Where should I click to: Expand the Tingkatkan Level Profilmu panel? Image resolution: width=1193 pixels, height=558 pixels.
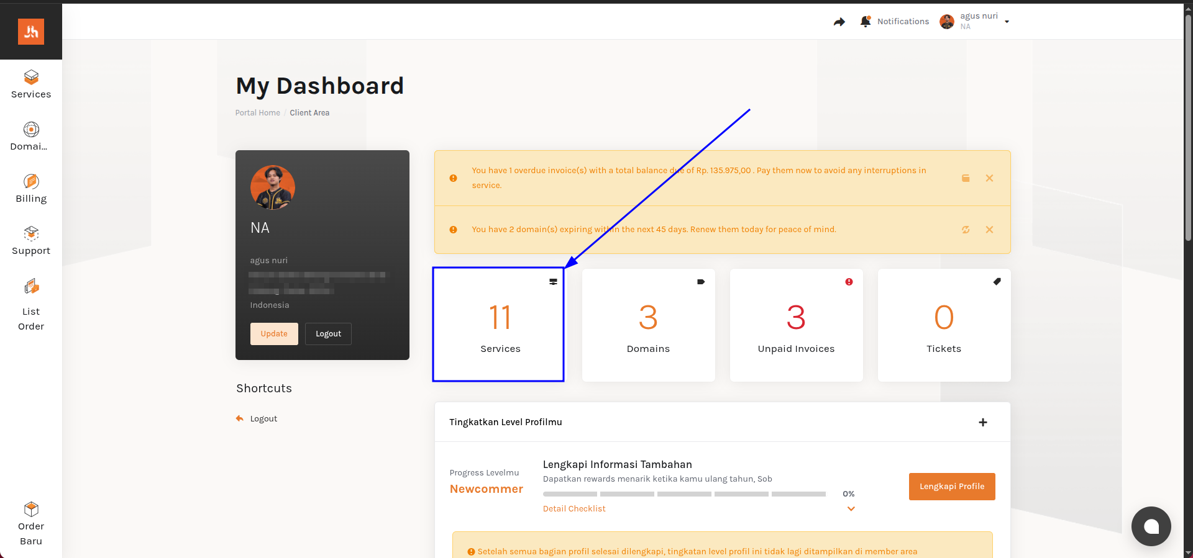(982, 423)
